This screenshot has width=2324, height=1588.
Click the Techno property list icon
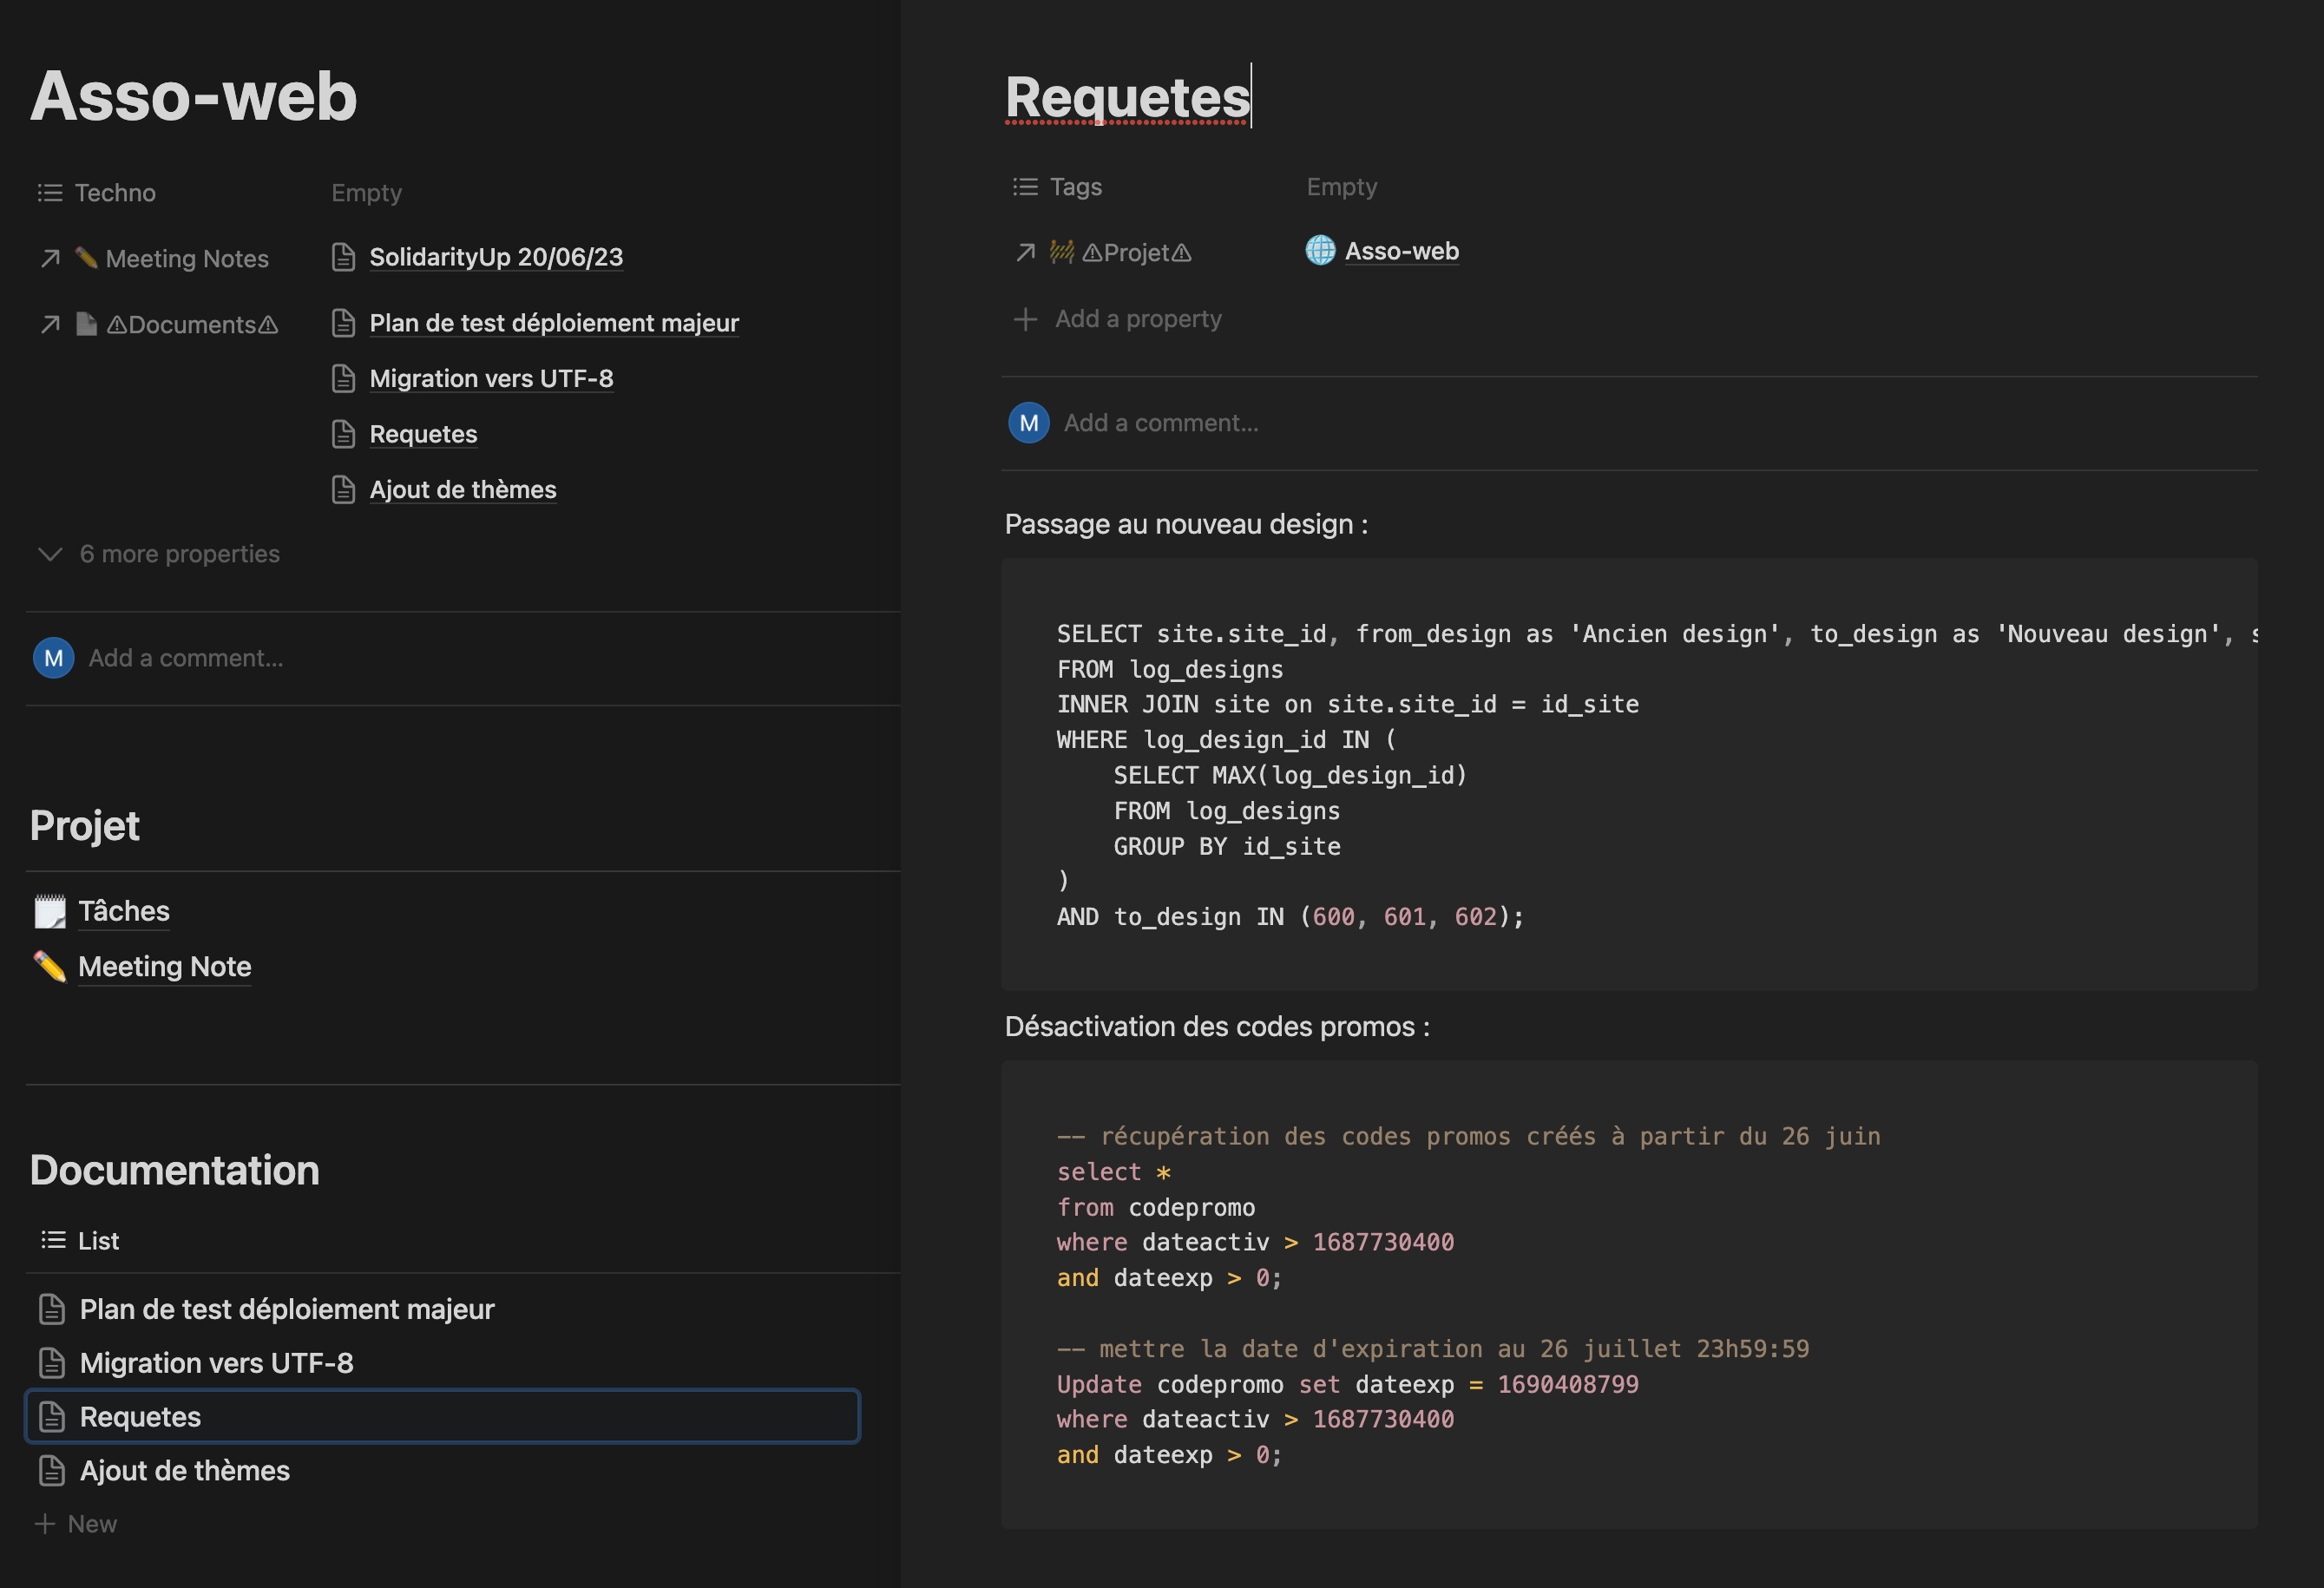pos(50,193)
